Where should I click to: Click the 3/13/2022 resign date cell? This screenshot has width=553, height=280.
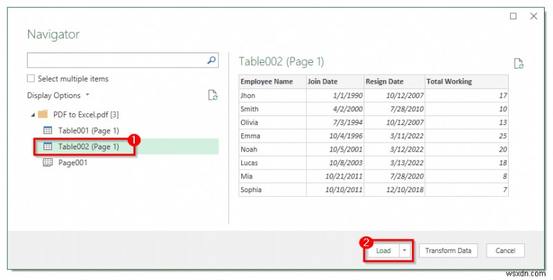click(x=394, y=162)
